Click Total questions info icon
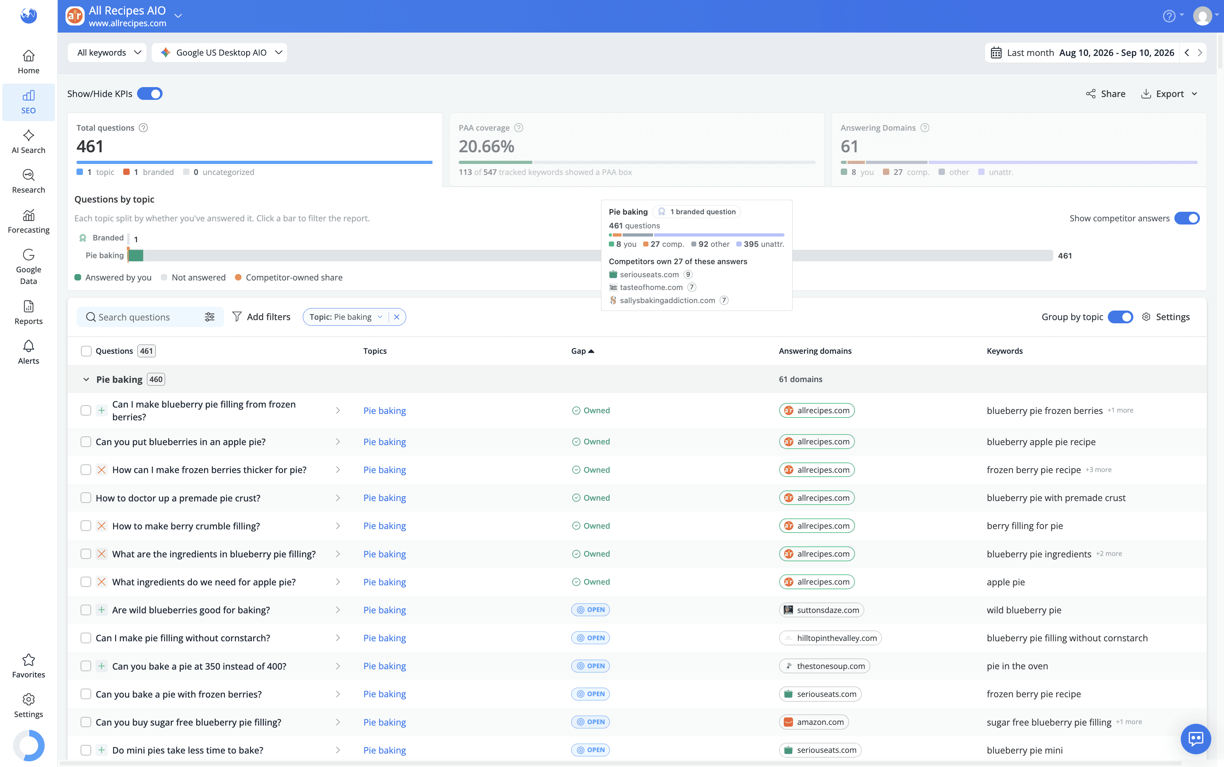The width and height of the screenshot is (1224, 767). point(143,128)
